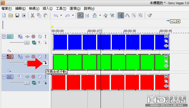189x108 pixels.
Task: Select the Envelope edit tool icon
Action: [x=127, y=15]
